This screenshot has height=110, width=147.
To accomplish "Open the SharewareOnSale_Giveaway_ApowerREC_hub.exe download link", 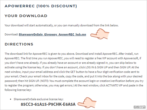I will (53, 34).
